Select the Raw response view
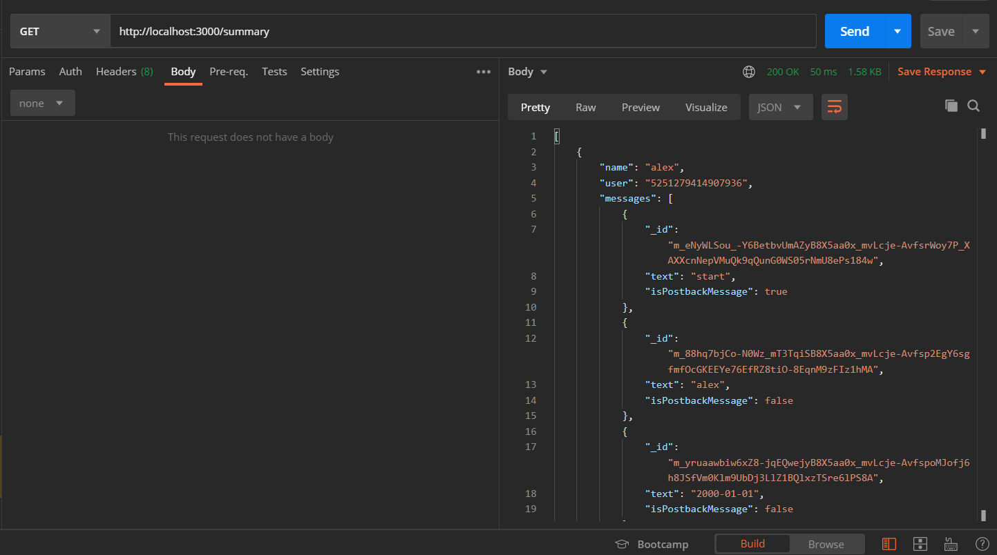 coord(586,107)
